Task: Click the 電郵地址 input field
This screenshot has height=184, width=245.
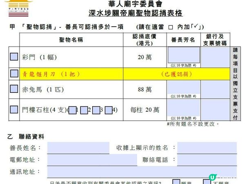Action: 92,160
